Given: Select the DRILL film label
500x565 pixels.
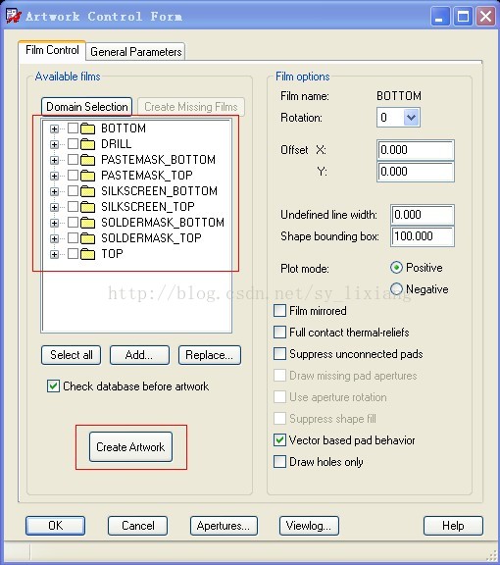Looking at the screenshot, I should (116, 144).
